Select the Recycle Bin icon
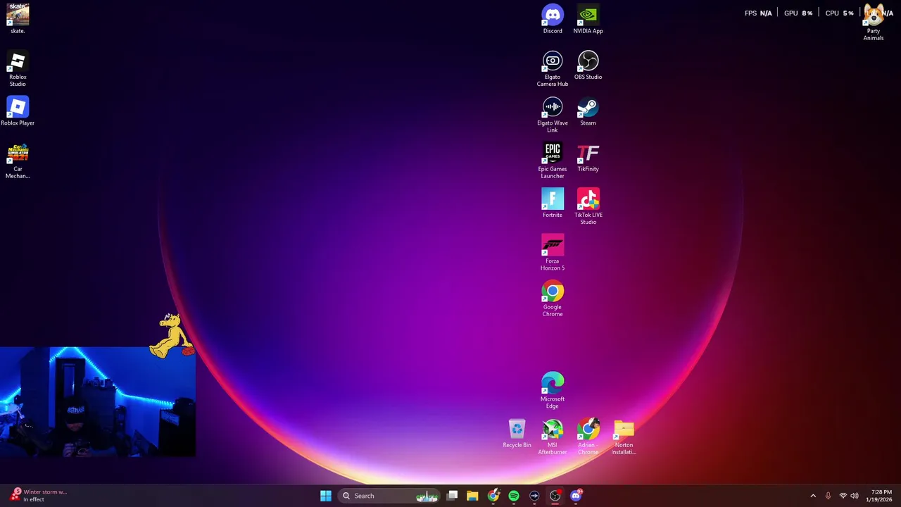Screen dimensions: 901x507 point(517,433)
